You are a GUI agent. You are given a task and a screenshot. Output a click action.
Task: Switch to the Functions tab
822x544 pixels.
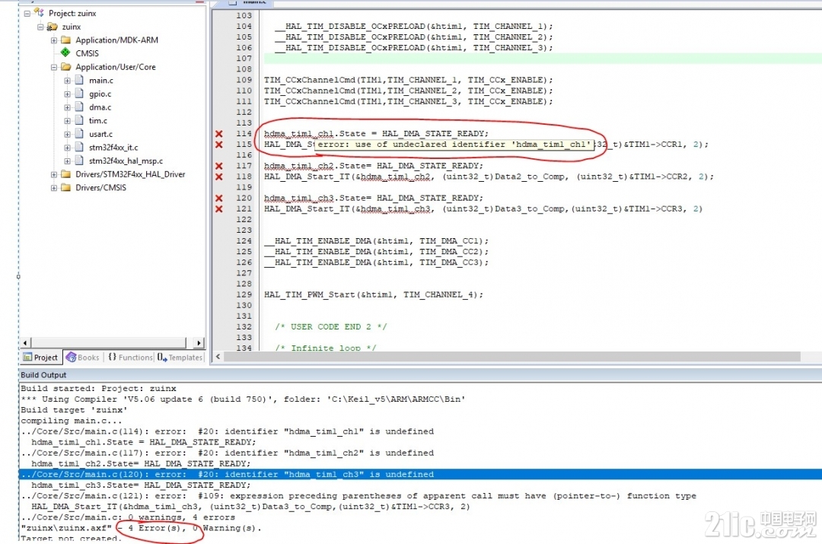point(131,358)
